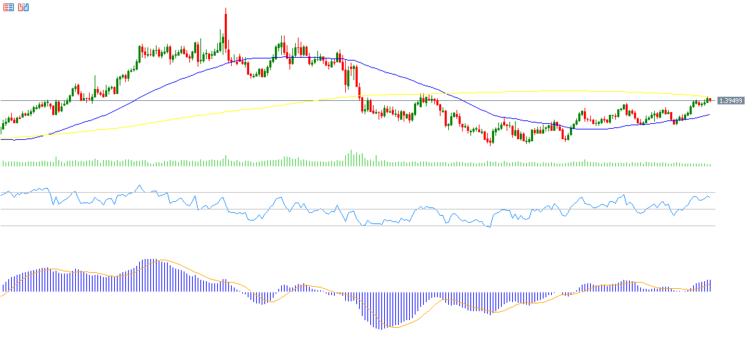The width and height of the screenshot is (746, 348).
Task: Open the Depth of Market icon
Action: (8, 8)
